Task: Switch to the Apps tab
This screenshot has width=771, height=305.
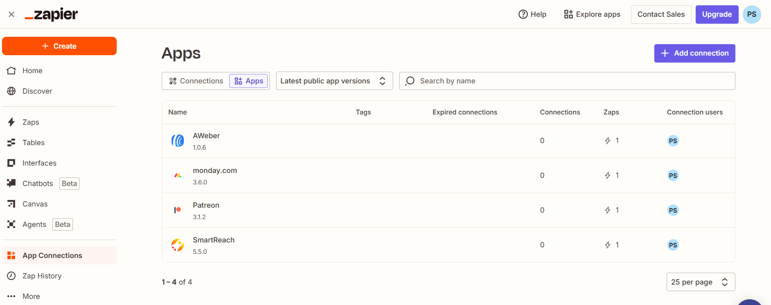Action: tap(249, 81)
